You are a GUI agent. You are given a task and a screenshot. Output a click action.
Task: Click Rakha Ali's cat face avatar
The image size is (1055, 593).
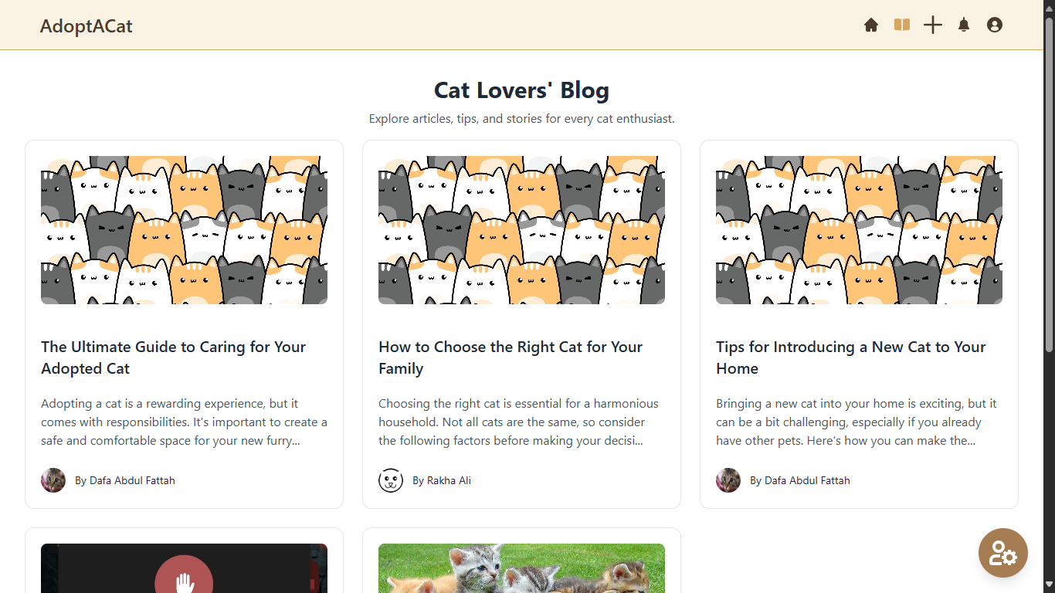(391, 479)
